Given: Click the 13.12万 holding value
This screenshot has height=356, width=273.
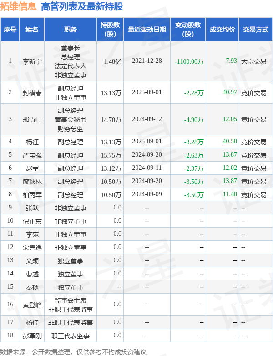Looking at the screenshot, I should [x=111, y=168].
